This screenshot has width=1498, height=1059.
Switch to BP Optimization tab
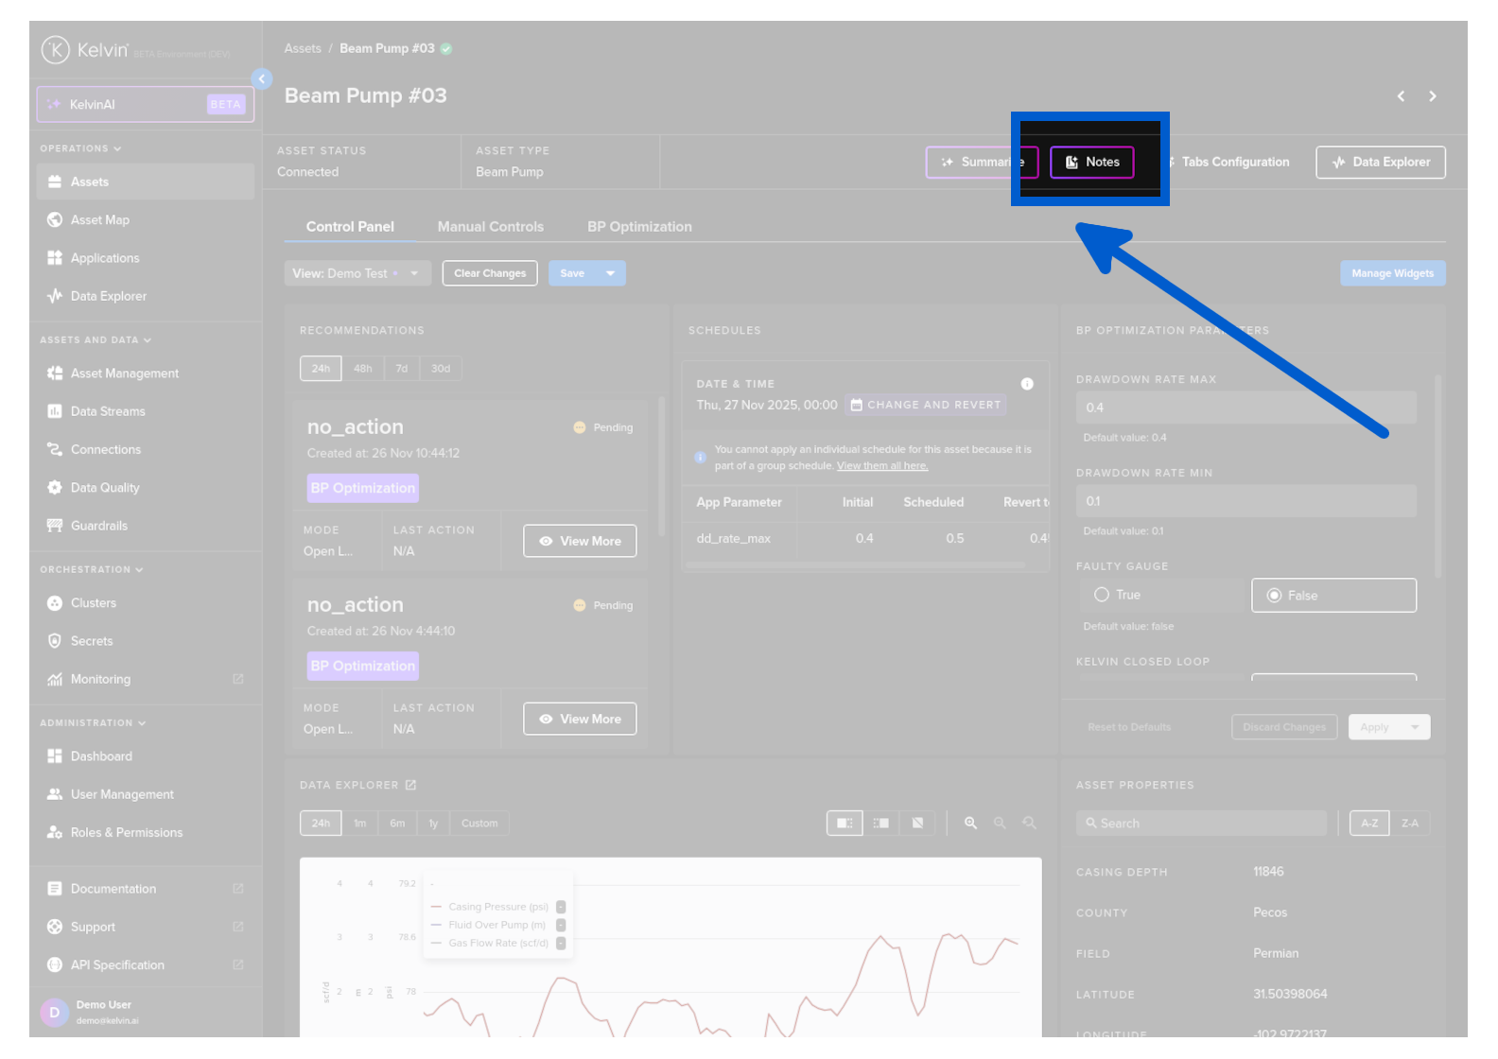pyautogui.click(x=639, y=227)
